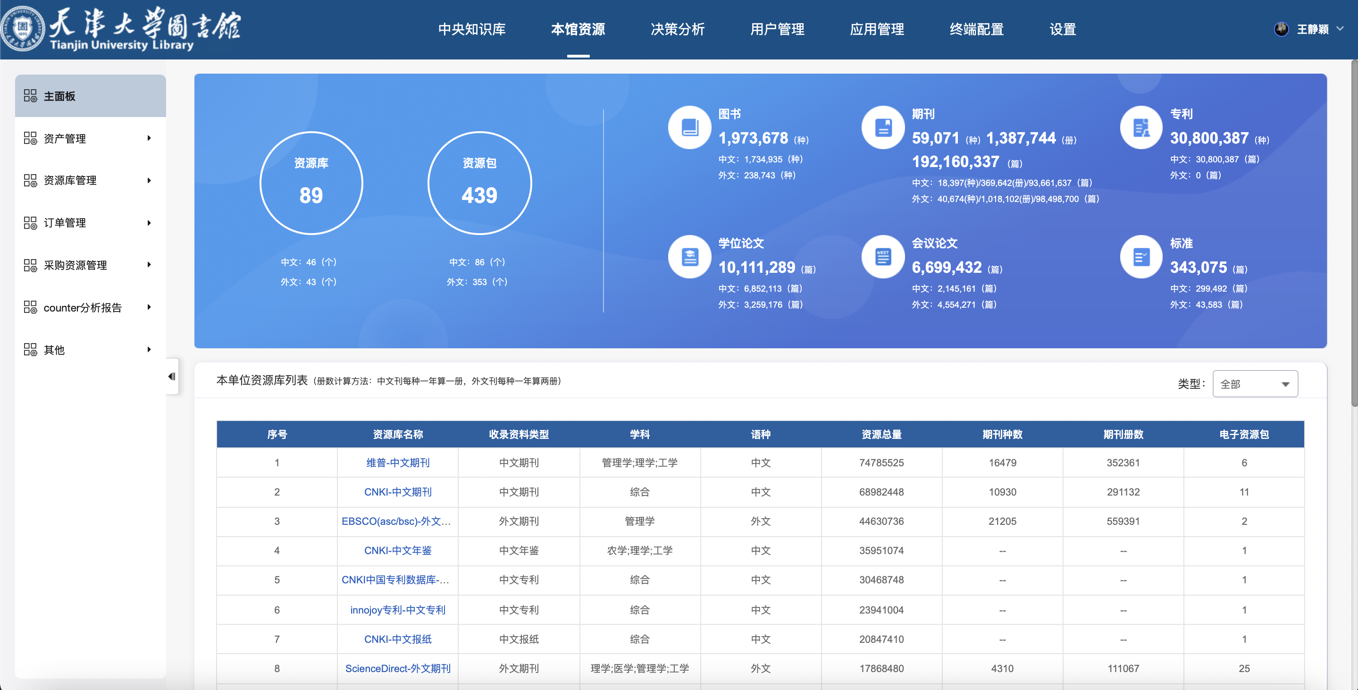This screenshot has height=690, width=1358.
Task: Open the 类型 全部 dropdown
Action: click(x=1255, y=384)
